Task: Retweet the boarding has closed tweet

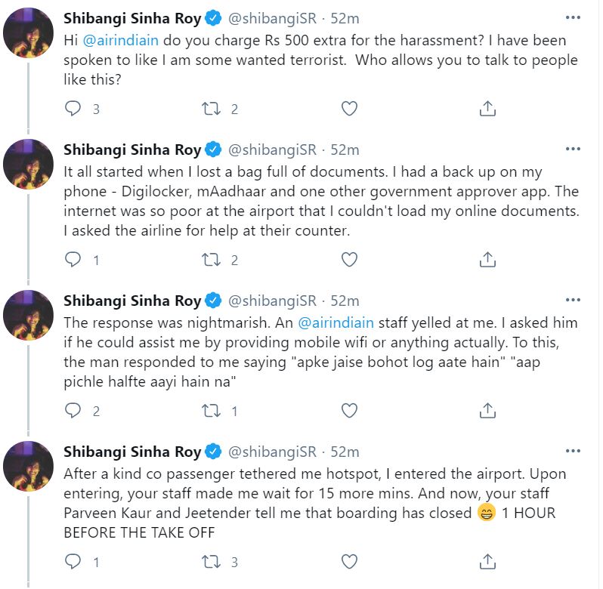Action: tap(211, 562)
